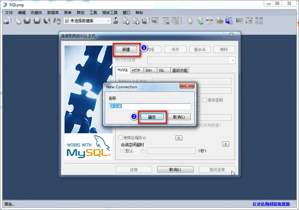This screenshot has height=210, width=299.
Task: Select the custom timeout radio button
Action: [143, 151]
